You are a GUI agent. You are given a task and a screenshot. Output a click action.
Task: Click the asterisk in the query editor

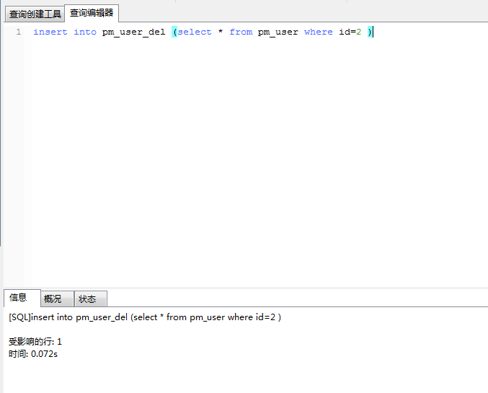pos(221,32)
